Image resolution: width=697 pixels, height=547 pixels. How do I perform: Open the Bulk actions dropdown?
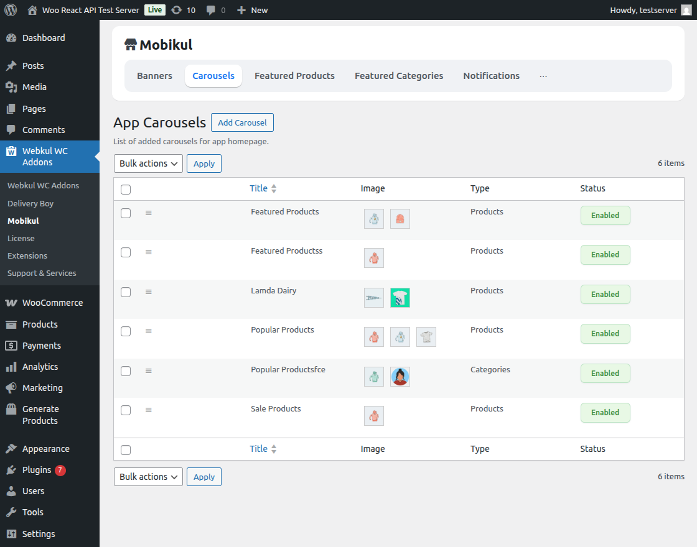click(x=148, y=163)
